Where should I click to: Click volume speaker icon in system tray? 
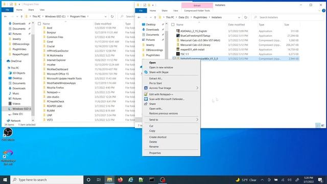(x=290, y=180)
